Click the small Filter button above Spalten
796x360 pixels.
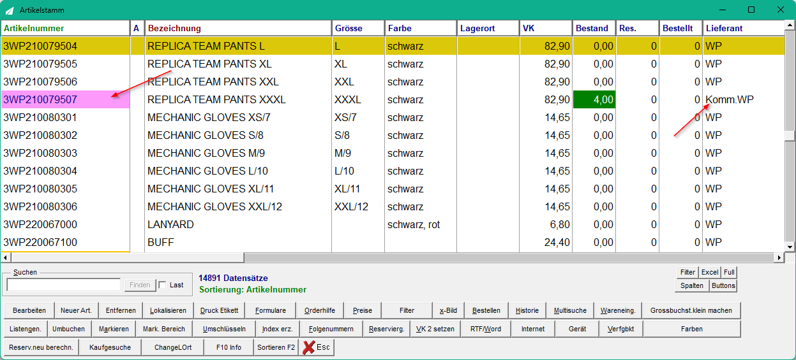(x=687, y=272)
